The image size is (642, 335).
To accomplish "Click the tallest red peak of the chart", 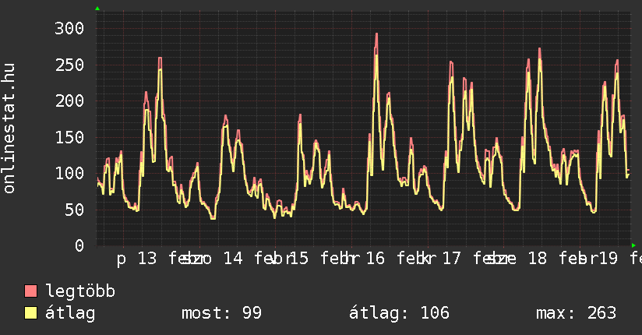I will point(376,34).
